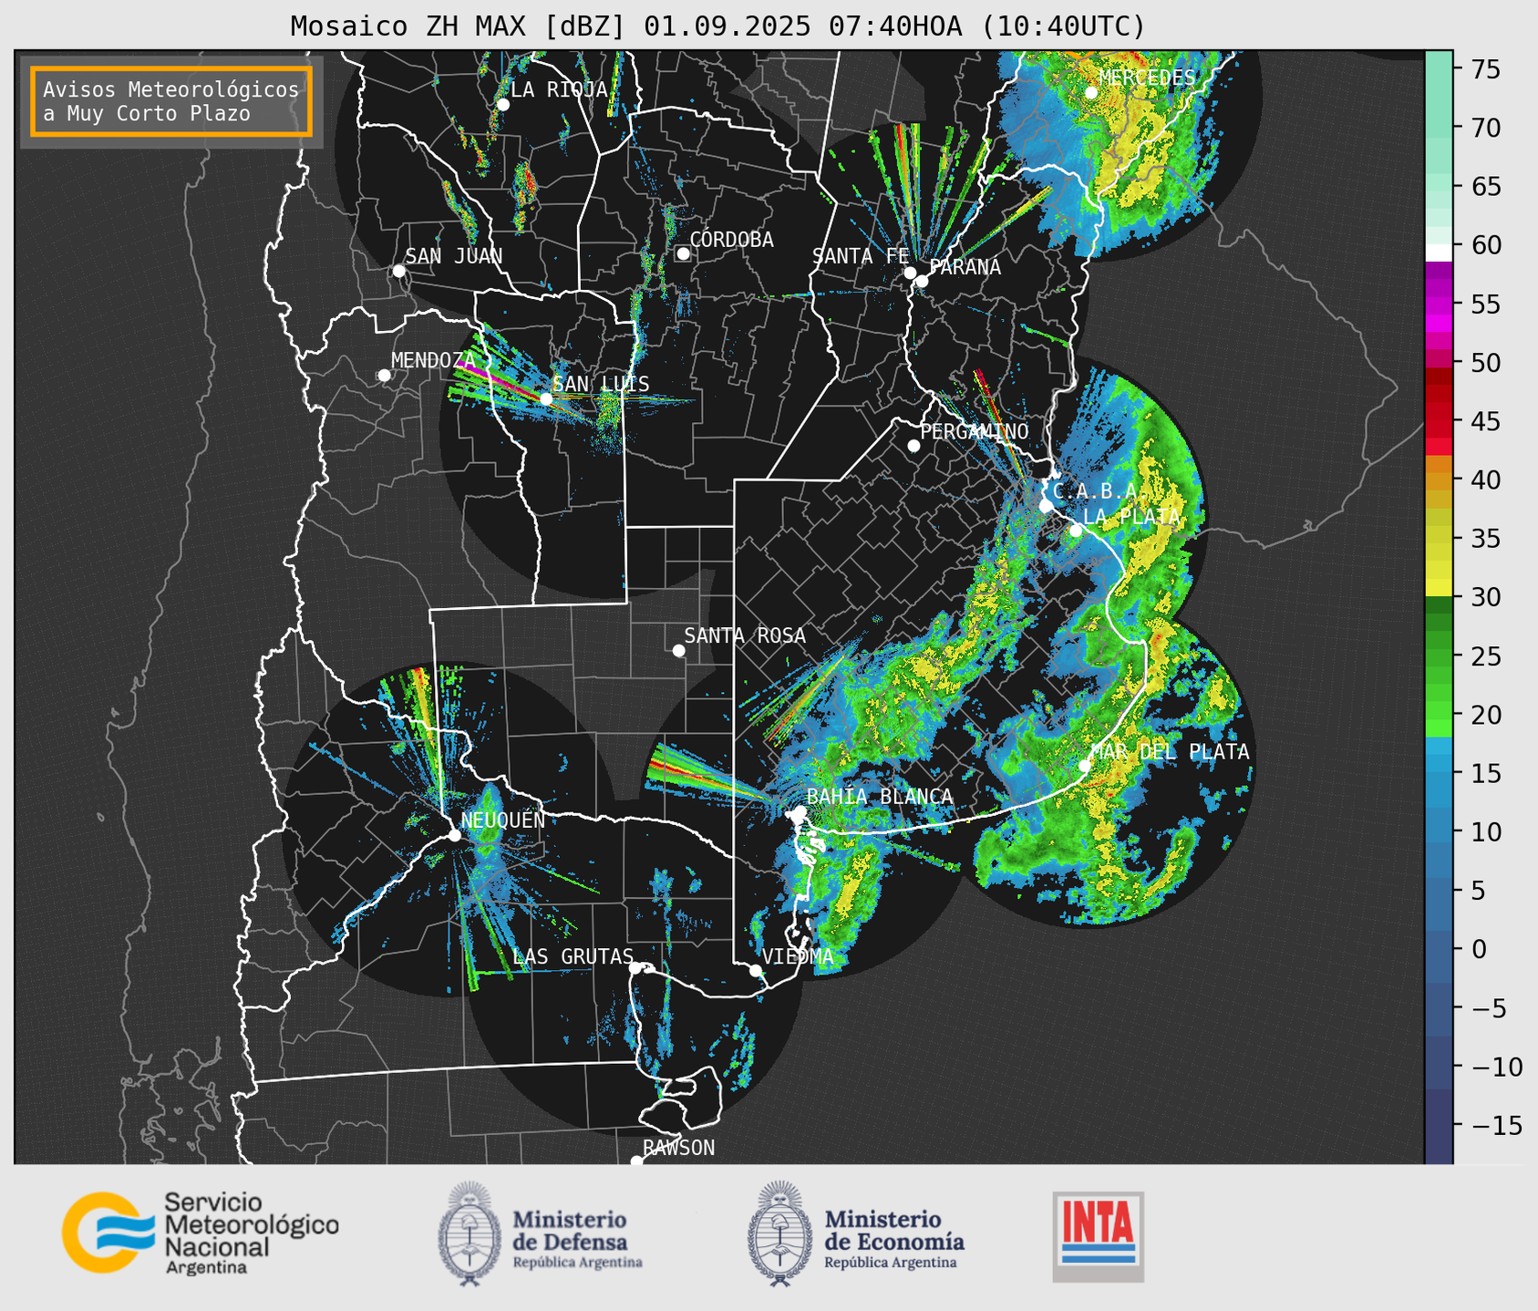Viewport: 1538px width, 1311px height.
Task: Click the white 60 dBZ color band
Action: tap(1439, 252)
